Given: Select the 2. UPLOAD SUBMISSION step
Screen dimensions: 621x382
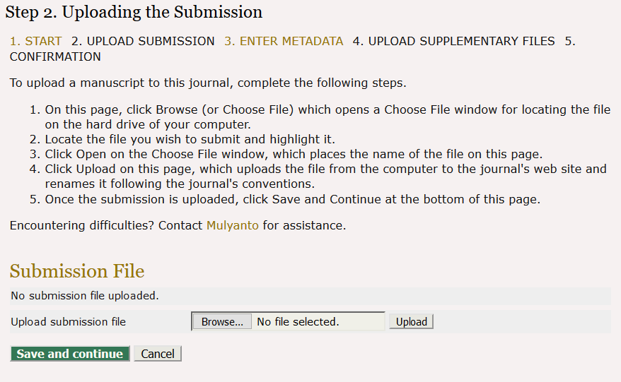Looking at the screenshot, I should (x=143, y=41).
